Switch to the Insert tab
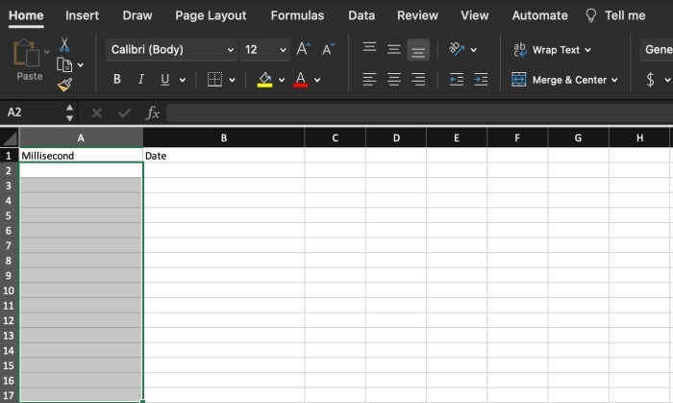673x403 pixels. tap(82, 15)
